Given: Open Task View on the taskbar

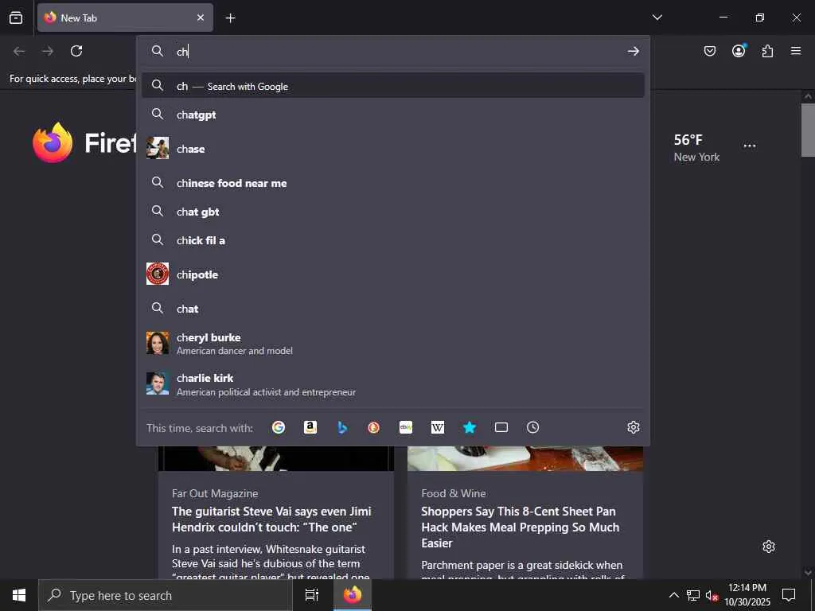Looking at the screenshot, I should (311, 595).
